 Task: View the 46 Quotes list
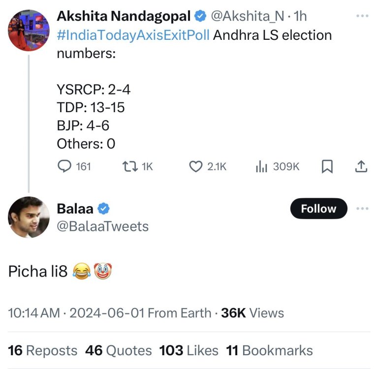[119, 350]
